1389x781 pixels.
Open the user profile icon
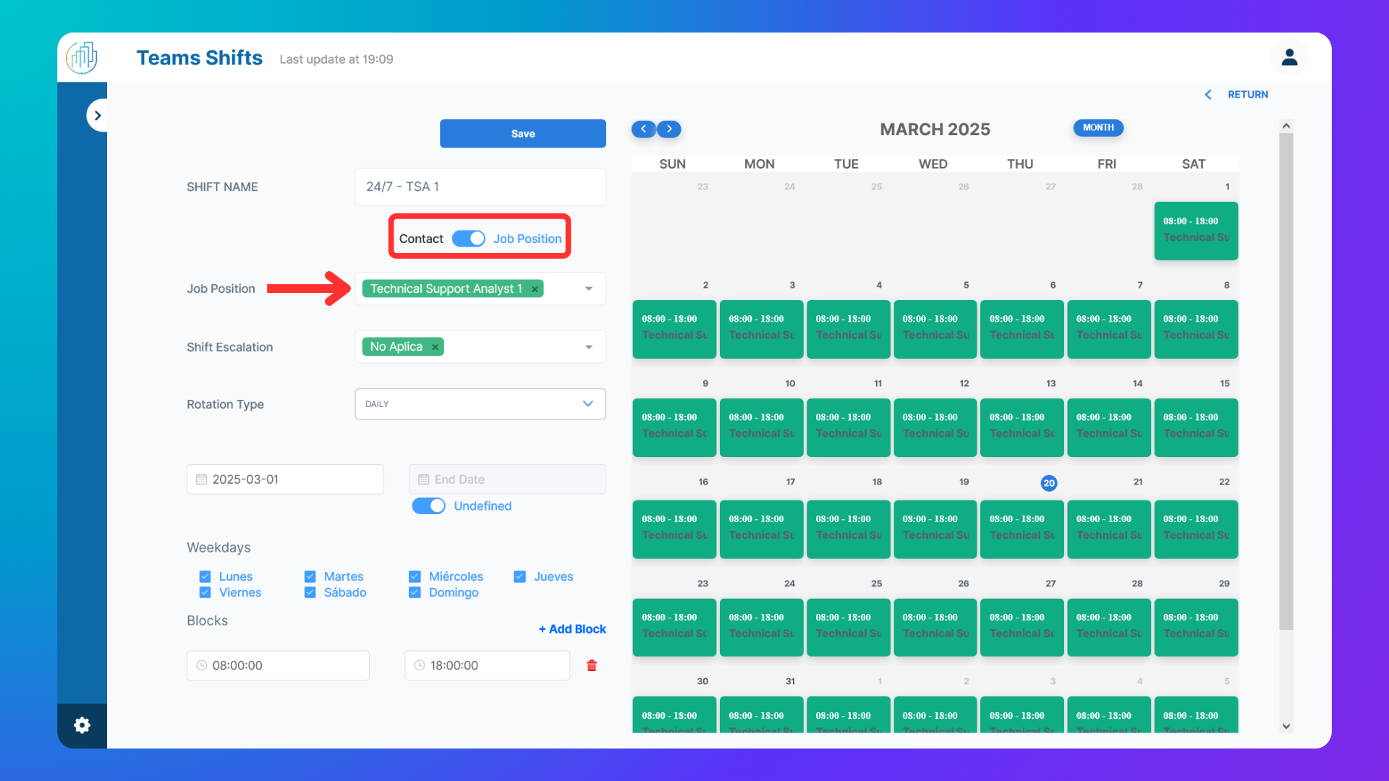click(1289, 57)
